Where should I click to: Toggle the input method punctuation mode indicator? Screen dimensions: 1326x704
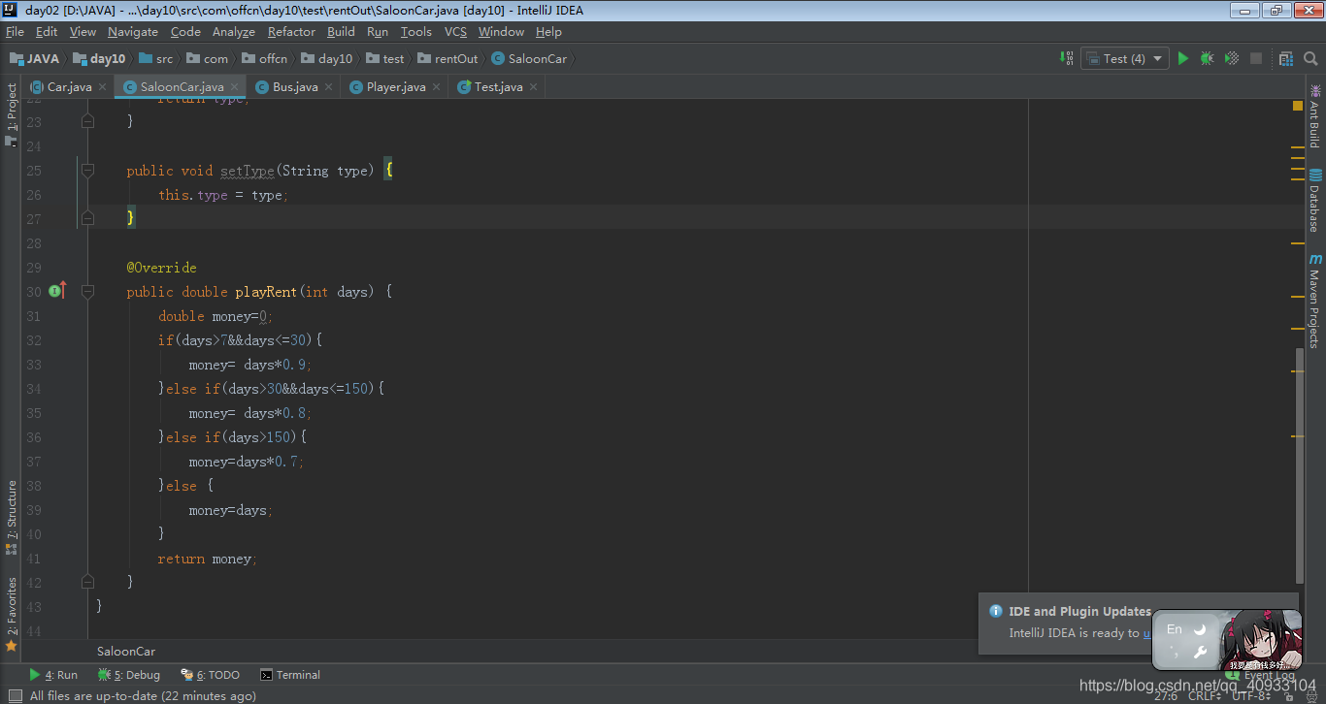pyautogui.click(x=1175, y=653)
